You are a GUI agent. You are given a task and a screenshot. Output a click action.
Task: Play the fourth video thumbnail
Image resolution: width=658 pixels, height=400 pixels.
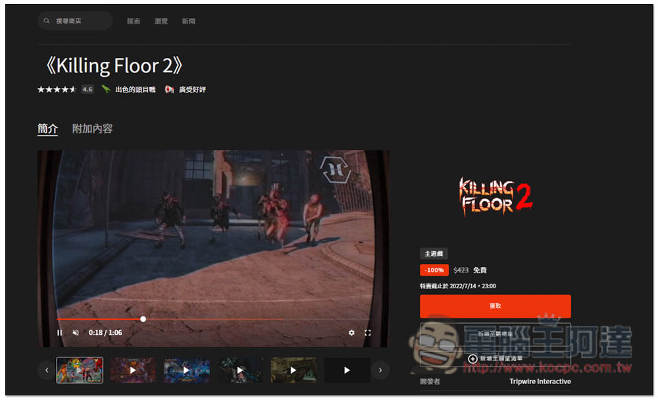click(x=240, y=370)
